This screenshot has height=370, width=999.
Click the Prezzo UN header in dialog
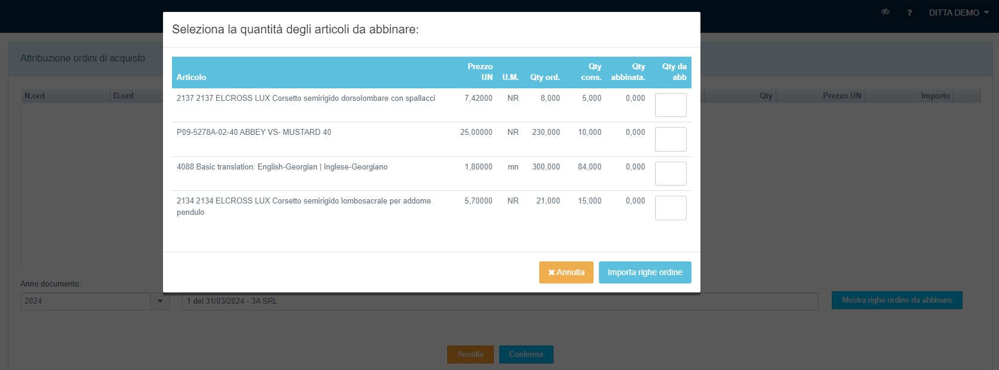[480, 72]
